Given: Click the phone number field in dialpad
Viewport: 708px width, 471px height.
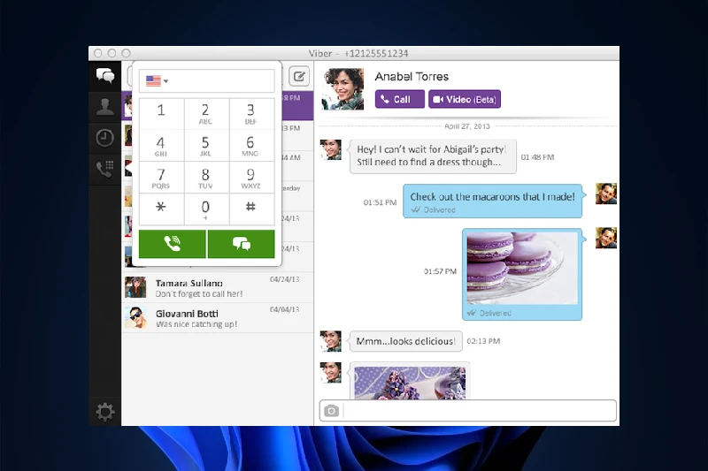Looking at the screenshot, I should (221, 81).
